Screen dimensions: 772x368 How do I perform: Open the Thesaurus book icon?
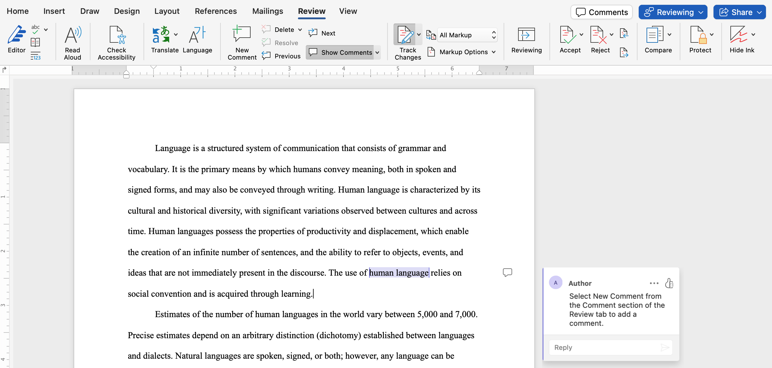coord(35,42)
